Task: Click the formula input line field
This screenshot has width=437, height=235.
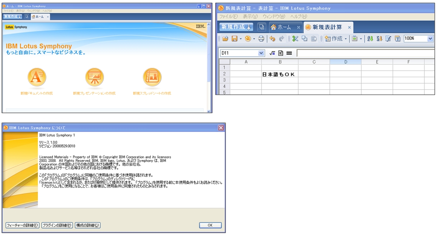Action: (365, 53)
